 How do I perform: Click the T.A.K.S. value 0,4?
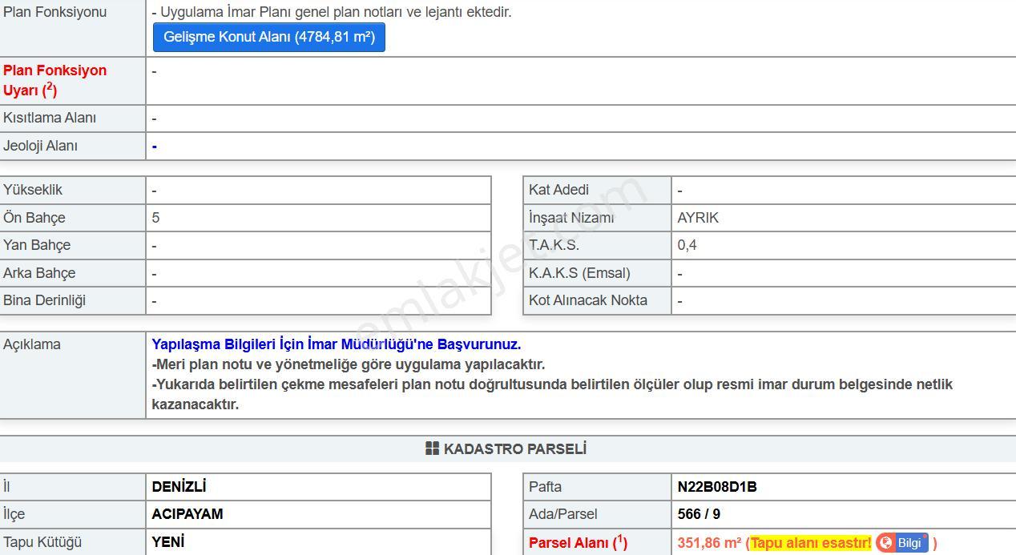tap(687, 245)
